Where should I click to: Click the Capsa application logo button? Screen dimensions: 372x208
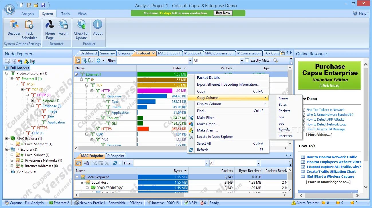[9, 10]
